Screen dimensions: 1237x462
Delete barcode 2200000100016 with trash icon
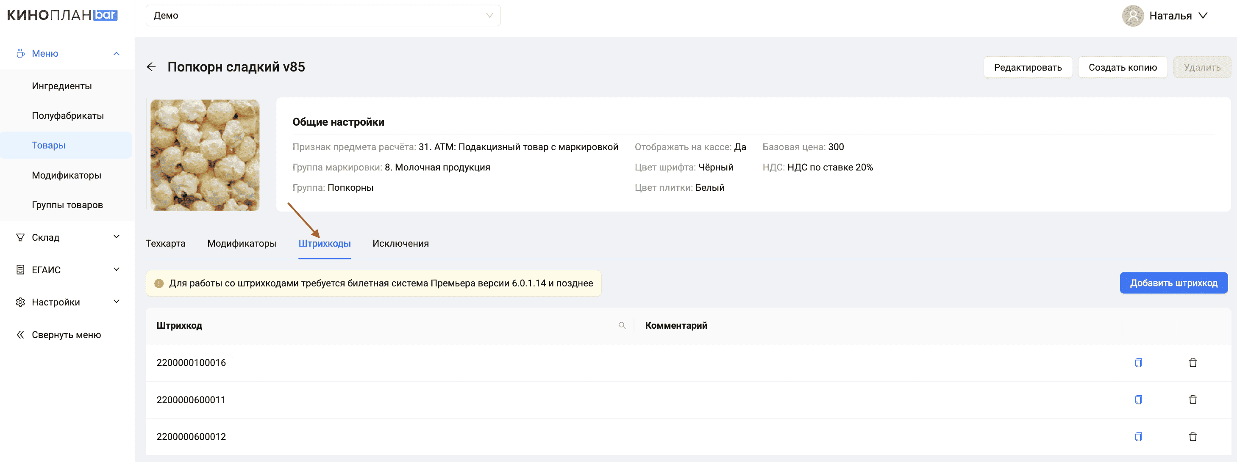click(x=1193, y=363)
